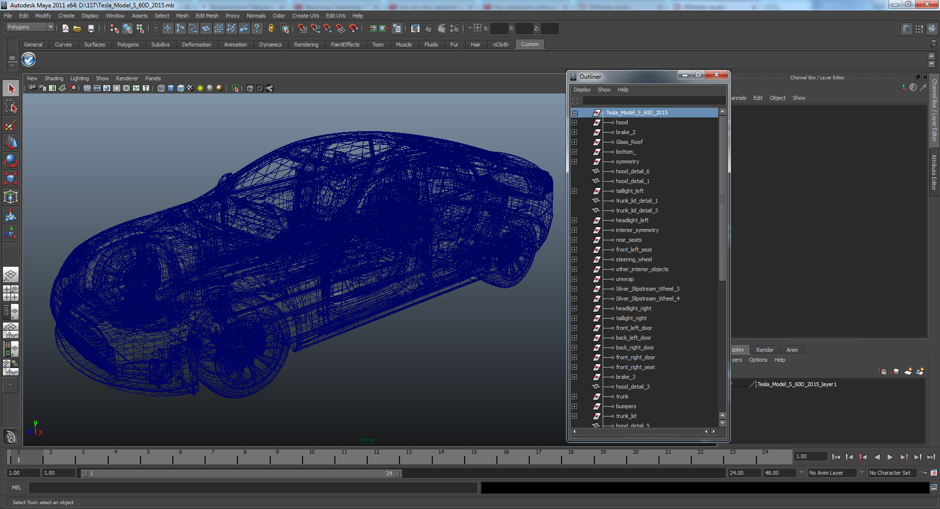Play the animation forward

click(x=890, y=457)
